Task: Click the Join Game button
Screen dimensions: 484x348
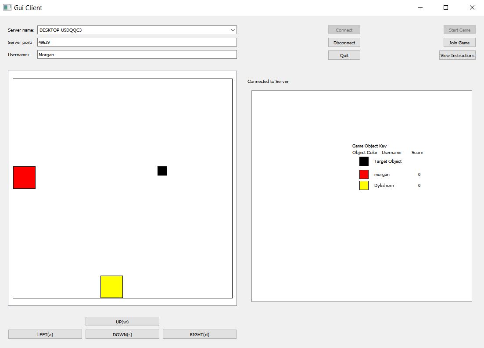Action: pos(459,43)
